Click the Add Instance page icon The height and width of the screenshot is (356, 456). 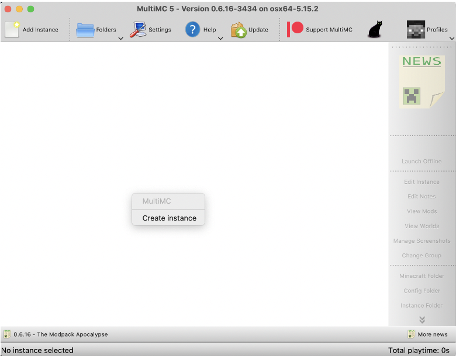12,30
